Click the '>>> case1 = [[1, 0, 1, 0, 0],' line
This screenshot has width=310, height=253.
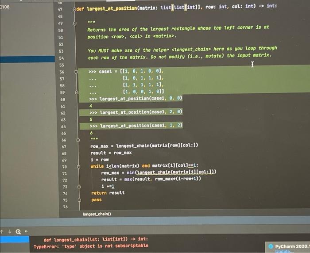click(126, 71)
